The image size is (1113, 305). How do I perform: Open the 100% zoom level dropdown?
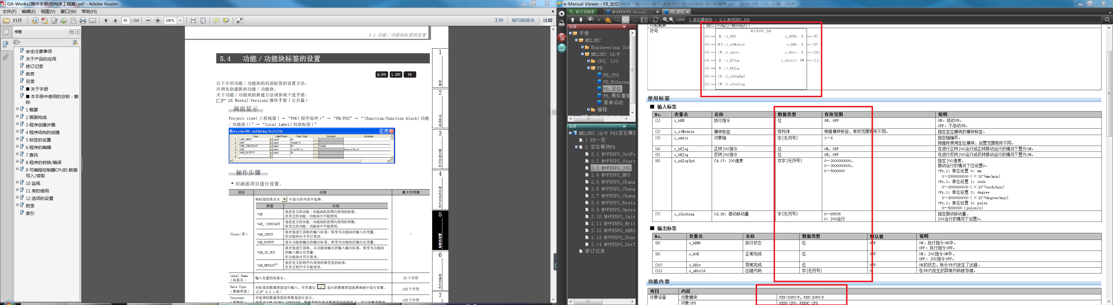point(180,21)
